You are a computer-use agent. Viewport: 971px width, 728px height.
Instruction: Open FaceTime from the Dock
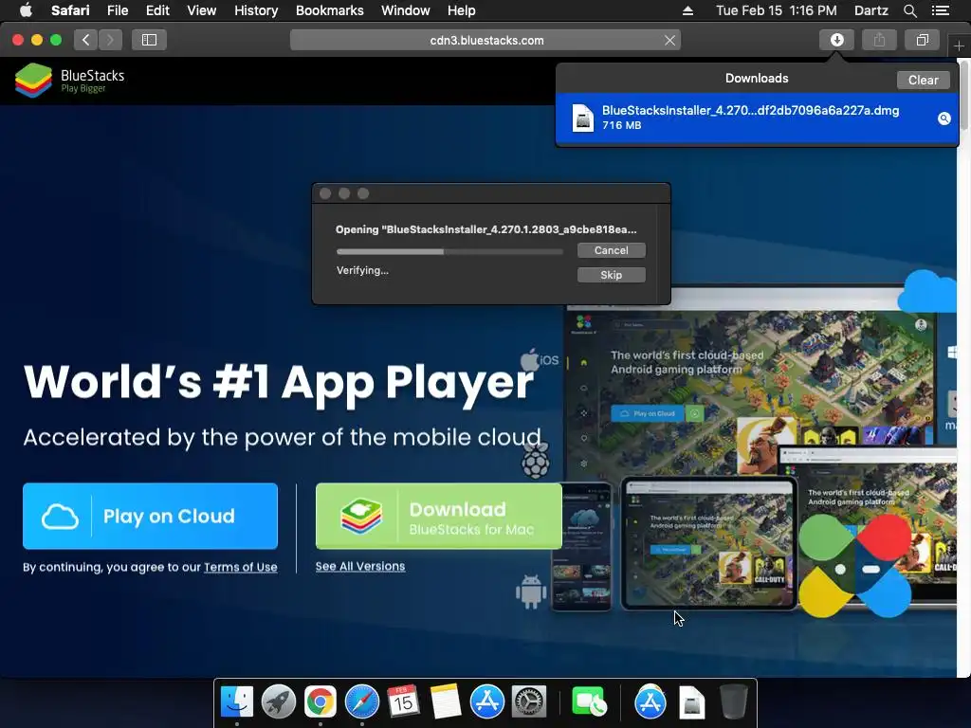click(x=589, y=702)
